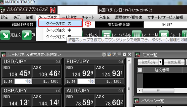Click the order list horizontal scrollbar thumb
Viewport: 187px width, 107px height.
[158, 91]
